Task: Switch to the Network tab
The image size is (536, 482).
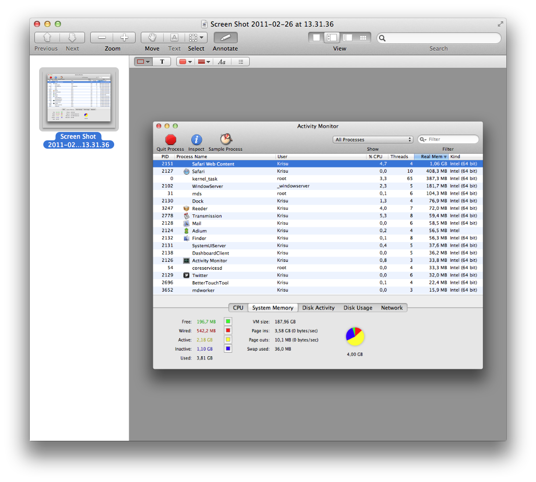Action: click(392, 308)
